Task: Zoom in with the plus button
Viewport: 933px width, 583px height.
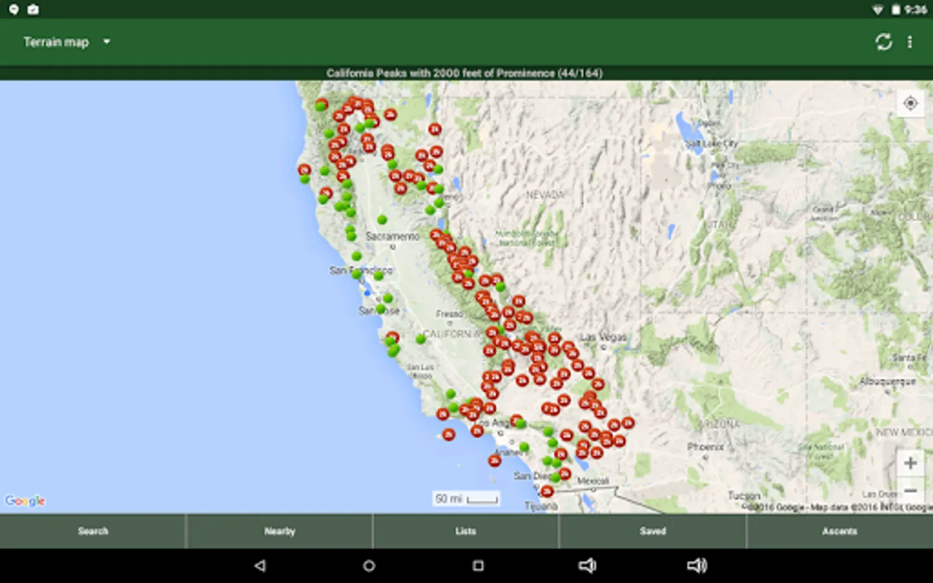Action: click(x=910, y=463)
